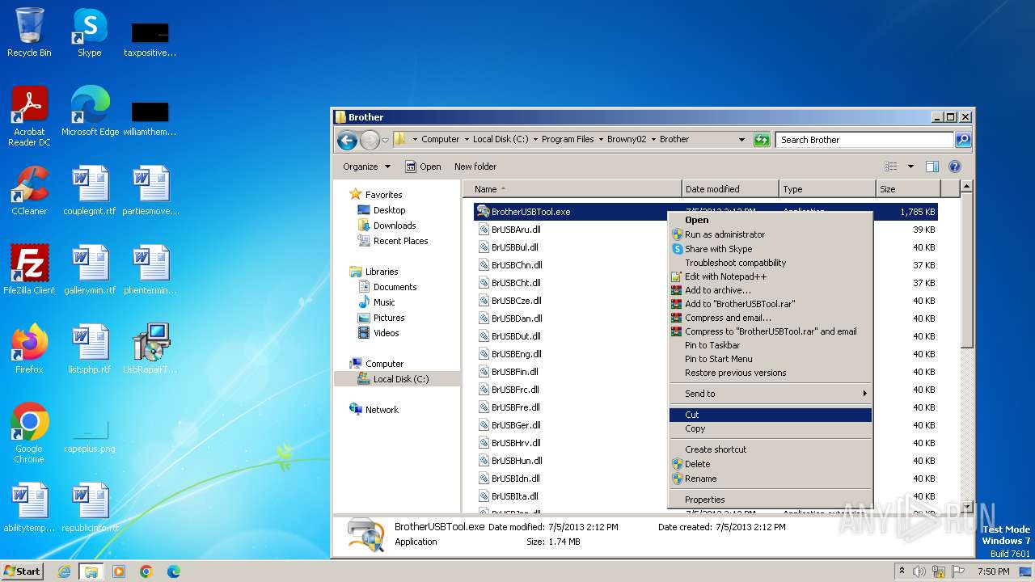The height and width of the screenshot is (582, 1035).
Task: Choose Copy in context menu
Action: (770, 428)
